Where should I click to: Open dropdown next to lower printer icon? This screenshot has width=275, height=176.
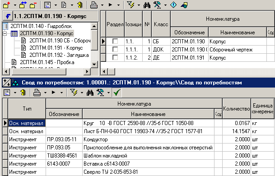coord(46,93)
